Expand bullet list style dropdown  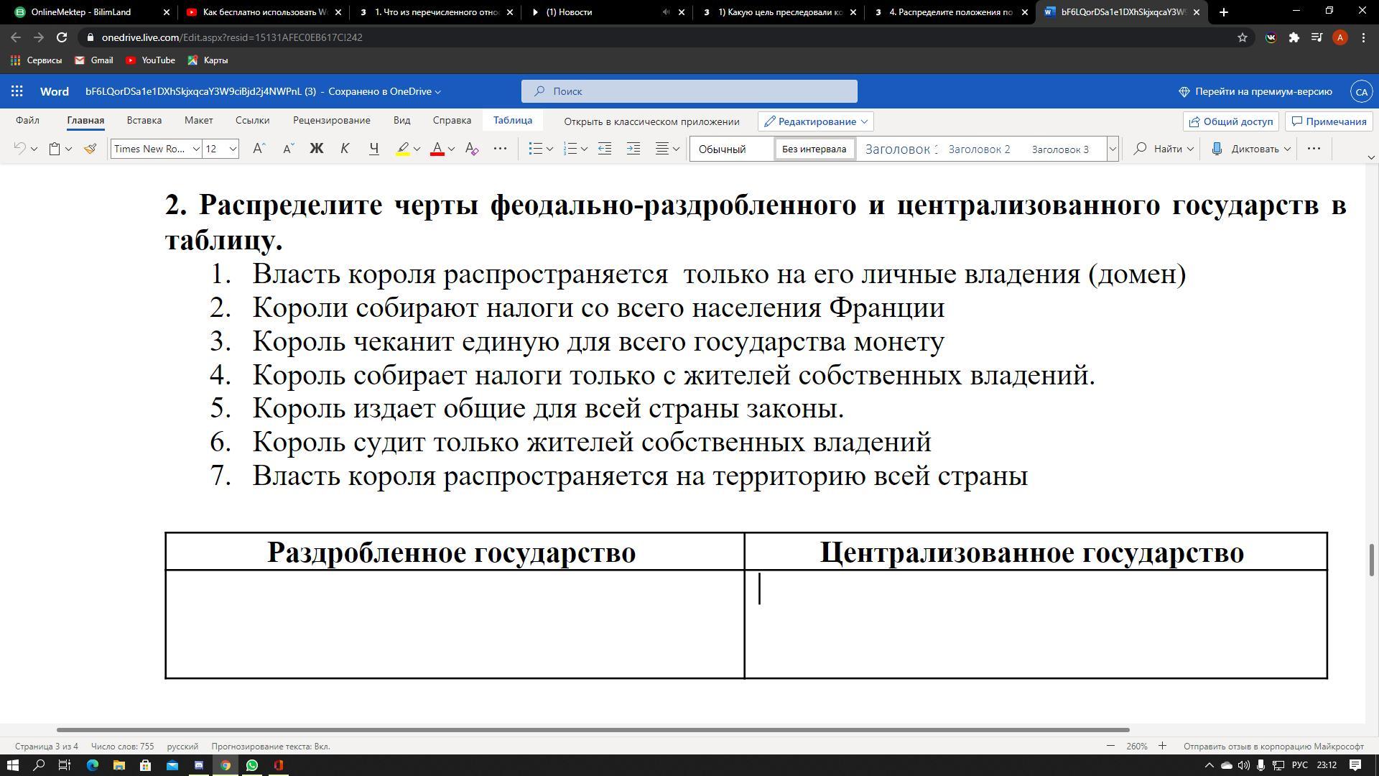pos(549,149)
